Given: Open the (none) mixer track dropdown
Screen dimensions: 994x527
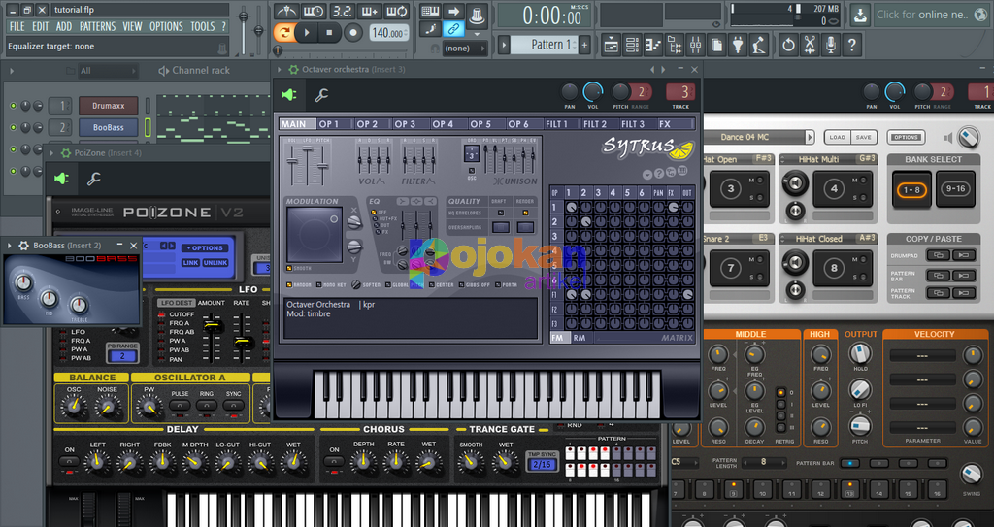Looking at the screenshot, I should (x=465, y=49).
